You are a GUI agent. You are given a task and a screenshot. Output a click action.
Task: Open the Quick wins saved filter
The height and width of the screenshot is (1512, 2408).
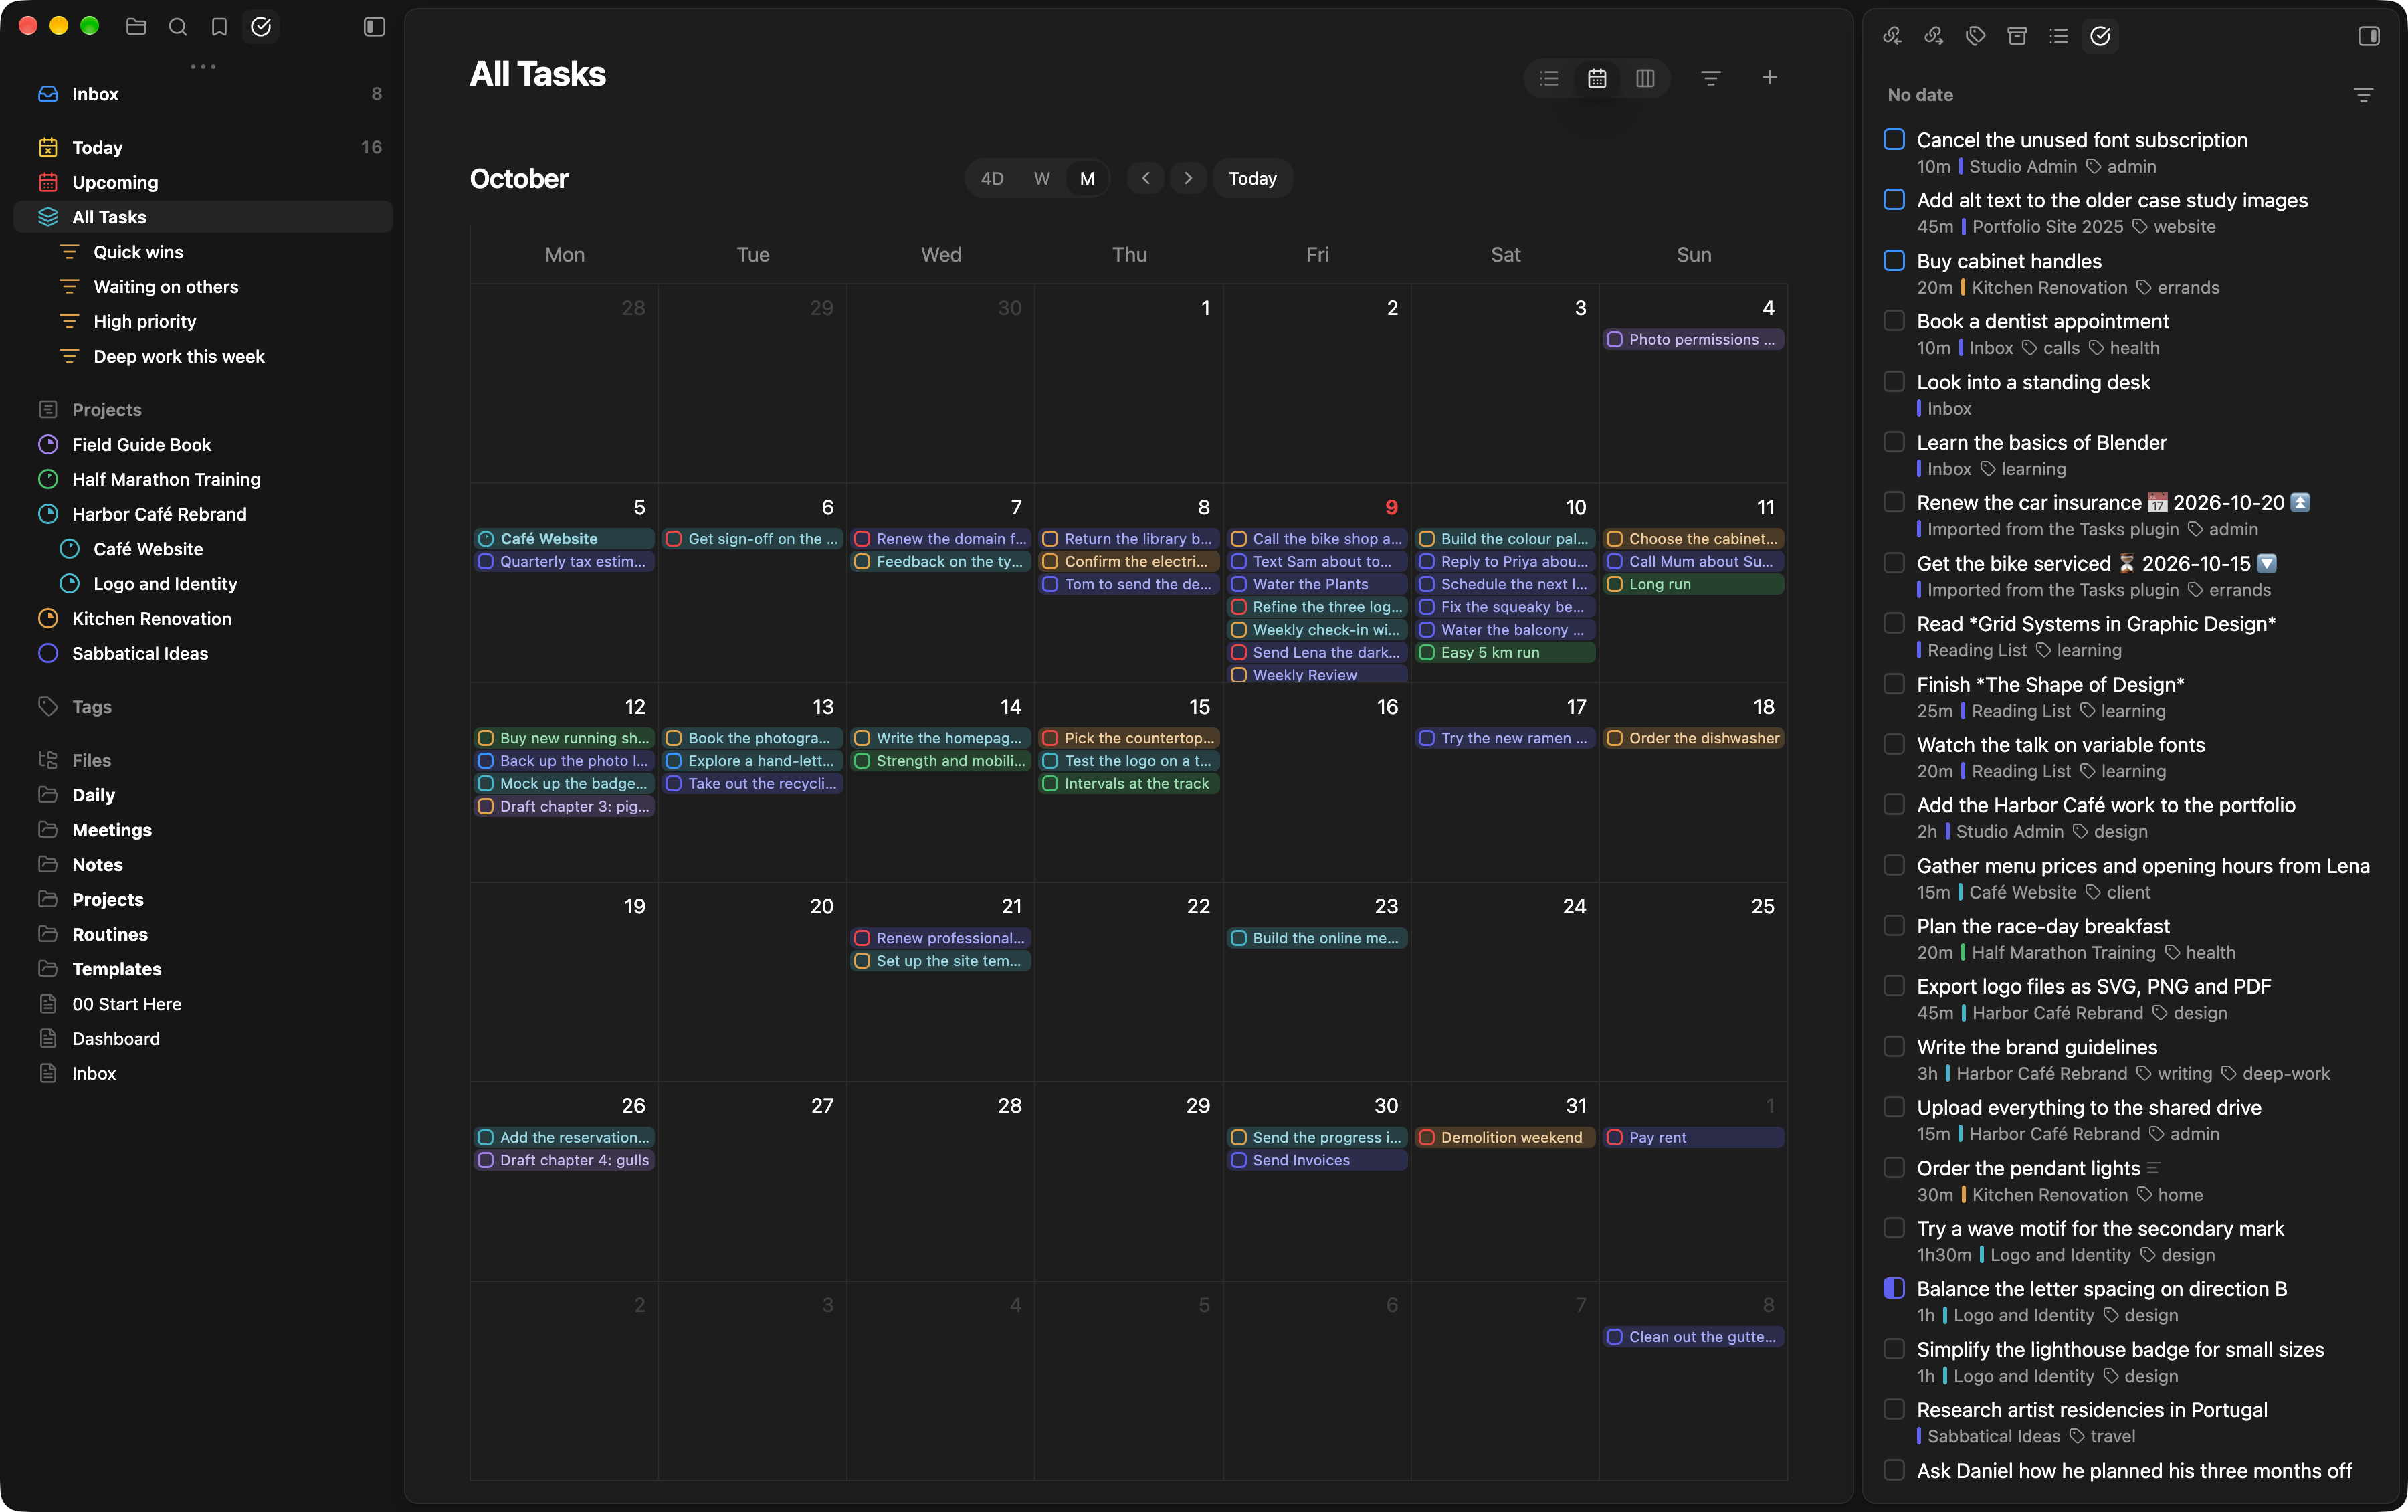(203, 252)
